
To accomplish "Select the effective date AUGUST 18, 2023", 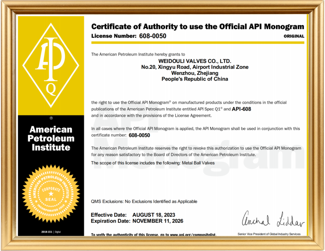I will [154, 215].
